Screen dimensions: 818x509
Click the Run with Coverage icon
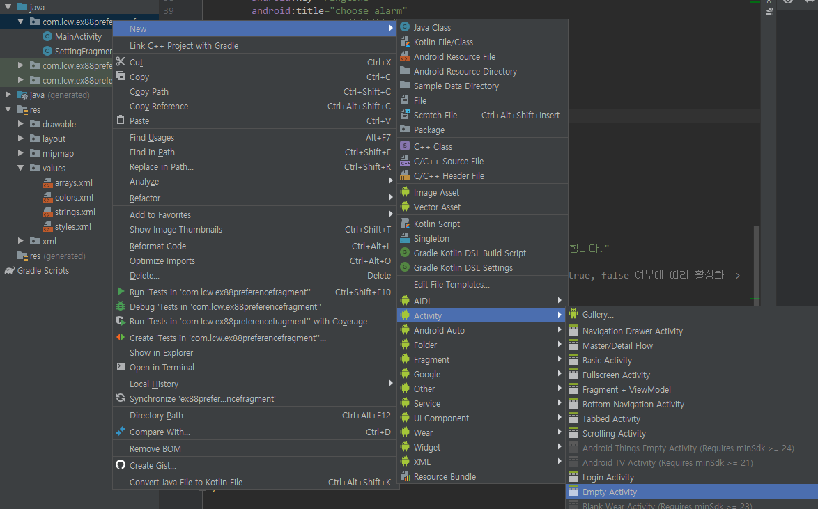(121, 321)
